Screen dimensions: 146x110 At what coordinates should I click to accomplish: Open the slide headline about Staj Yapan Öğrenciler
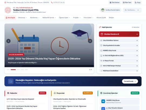click(44, 59)
